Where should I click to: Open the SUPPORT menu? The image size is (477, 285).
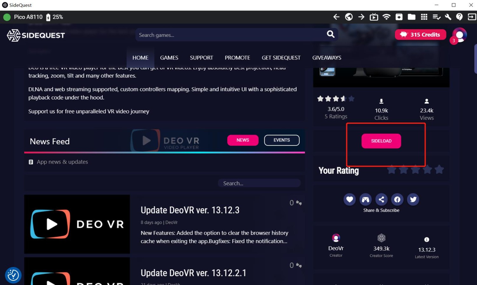click(x=201, y=58)
